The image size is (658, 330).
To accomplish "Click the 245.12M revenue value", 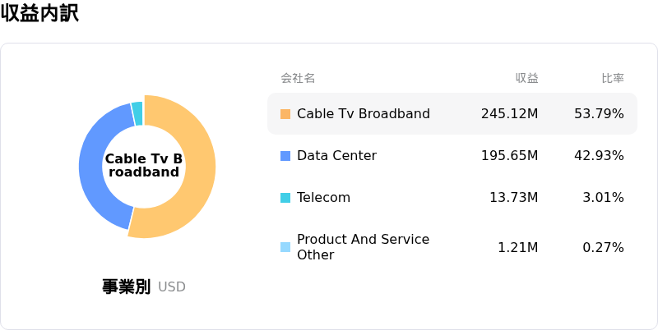I will (x=509, y=113).
